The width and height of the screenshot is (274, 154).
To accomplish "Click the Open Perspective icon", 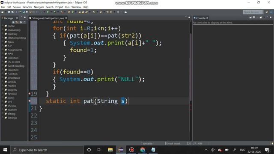I will pos(266,12).
